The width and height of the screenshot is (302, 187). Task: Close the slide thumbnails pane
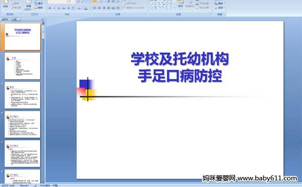coord(42,20)
